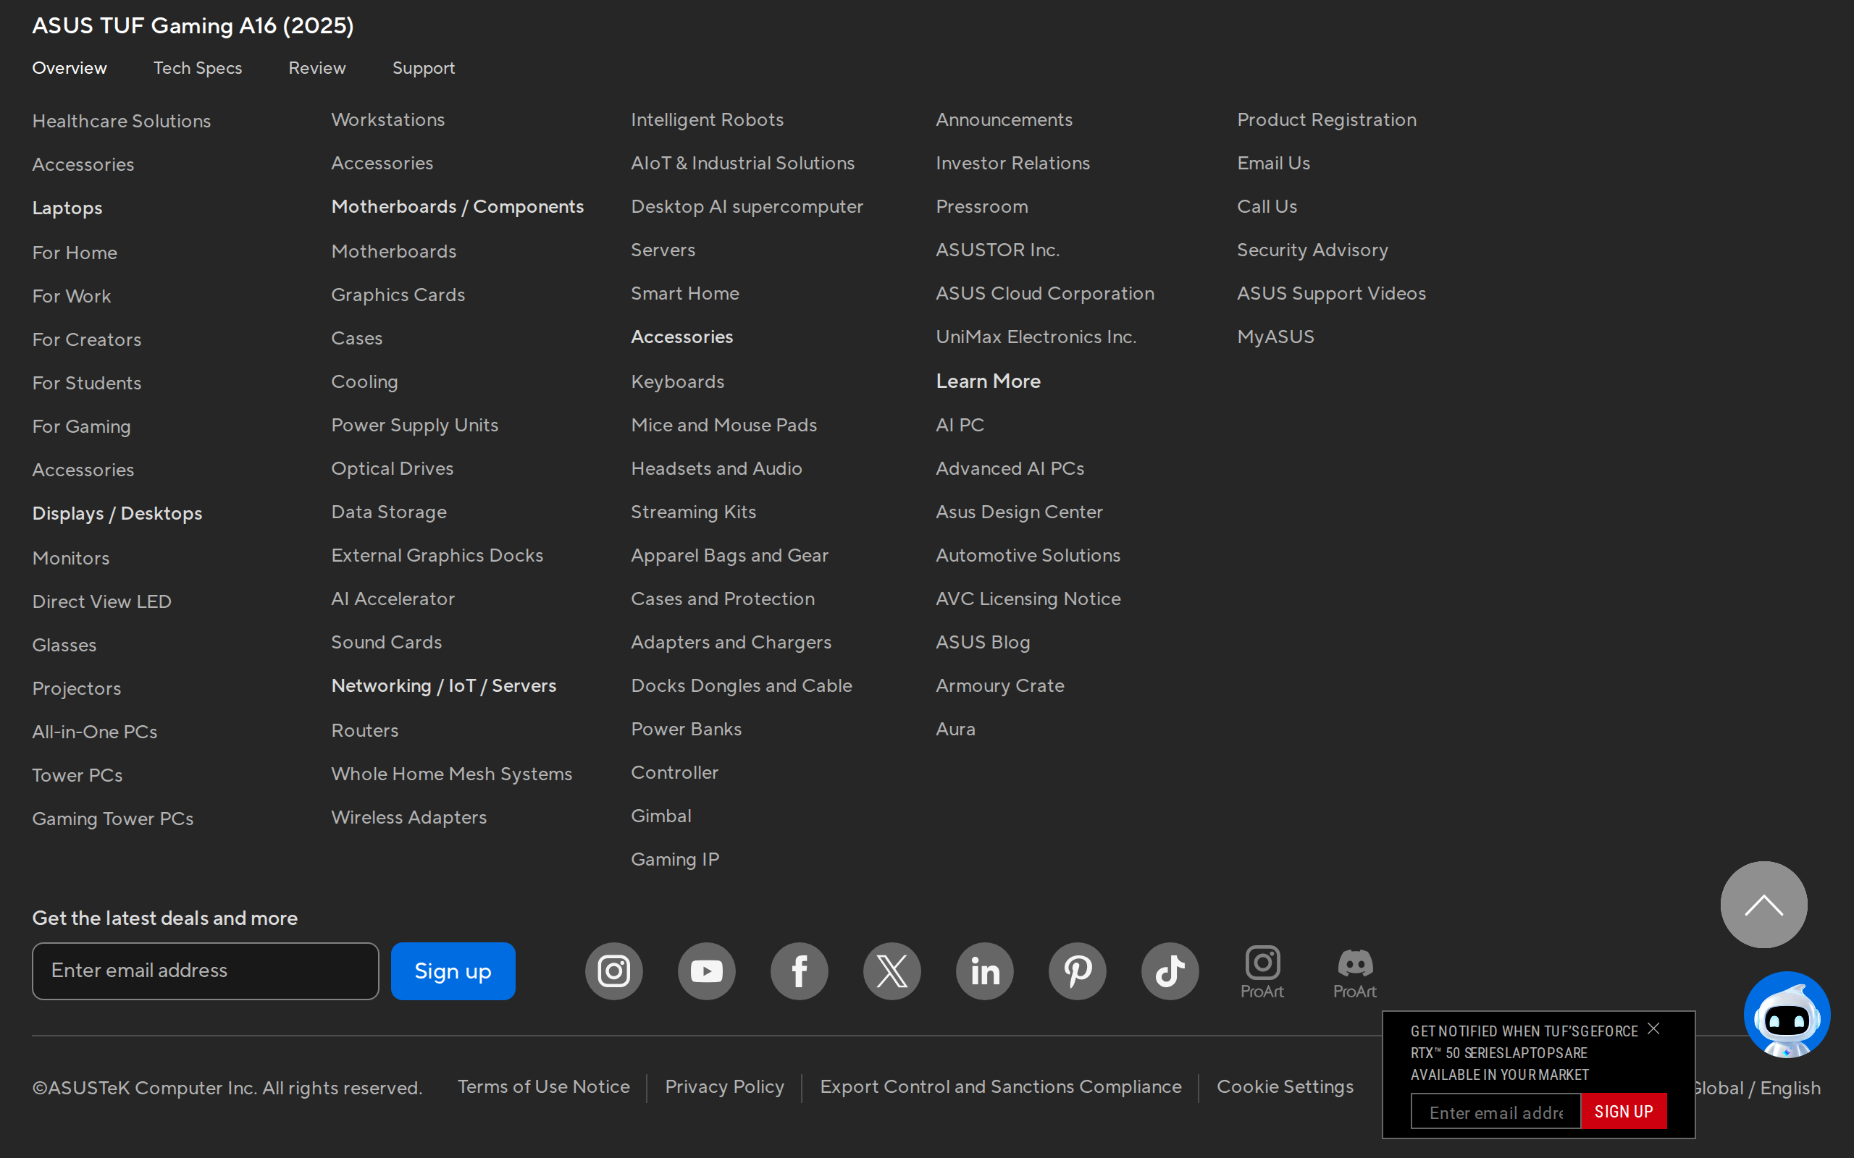Screen dimensions: 1854x1158
Task: Open the AVC Licensing Notice link
Action: [1028, 599]
